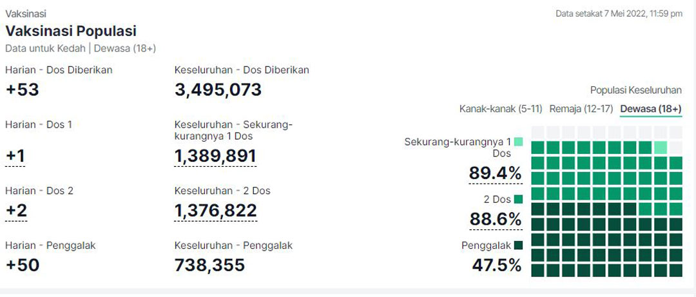
Task: Click the 47.5% Penggalak percentage
Action: [x=497, y=265]
